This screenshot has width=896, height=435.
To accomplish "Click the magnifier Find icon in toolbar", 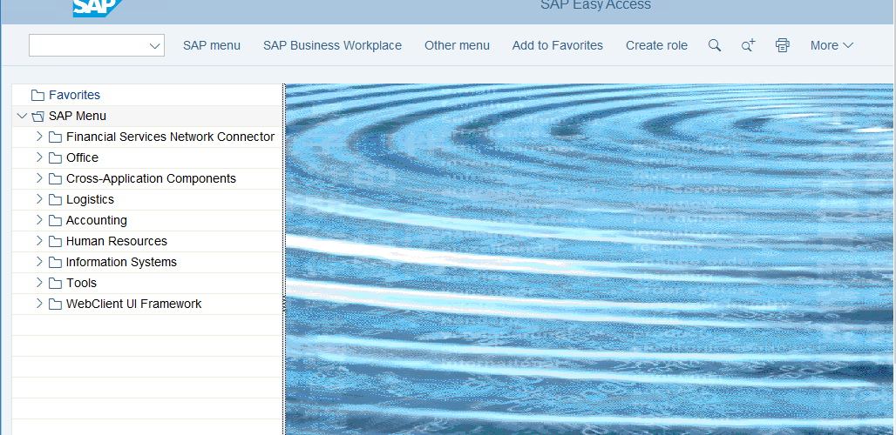I will tap(714, 45).
